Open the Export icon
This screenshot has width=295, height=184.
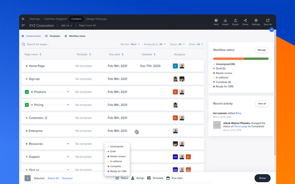point(235,21)
